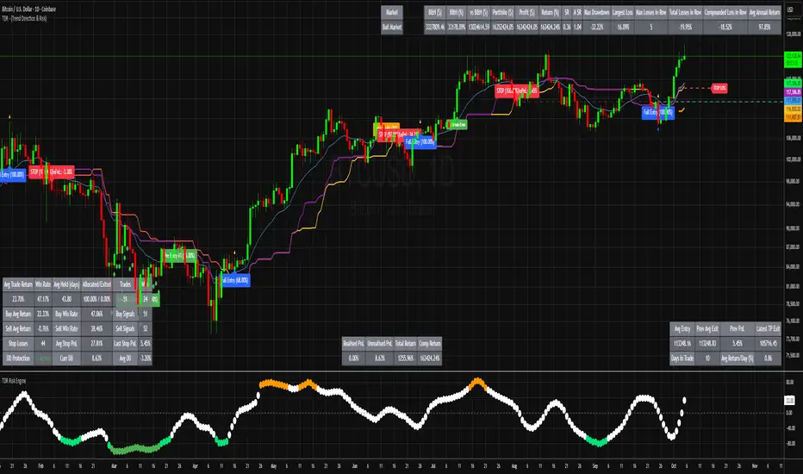Click the 'Total Losses in Row' header
The image size is (803, 474).
[685, 12]
